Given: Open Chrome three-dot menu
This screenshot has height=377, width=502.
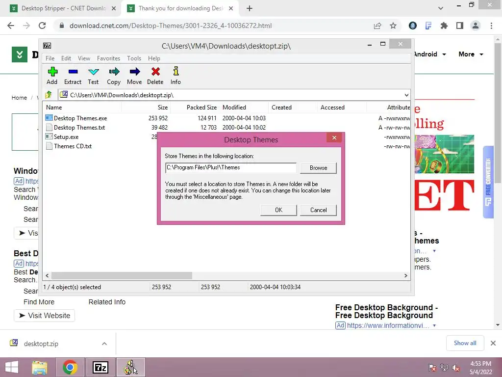Looking at the screenshot, I should [491, 26].
